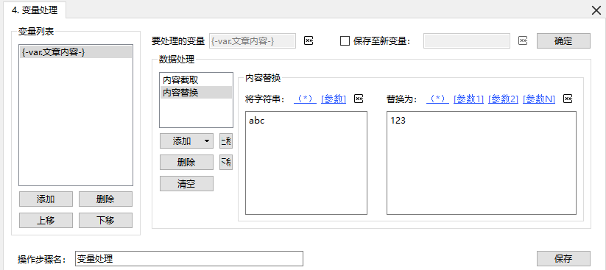Click the 上移 icon button beside 添加 dropdown

point(226,141)
